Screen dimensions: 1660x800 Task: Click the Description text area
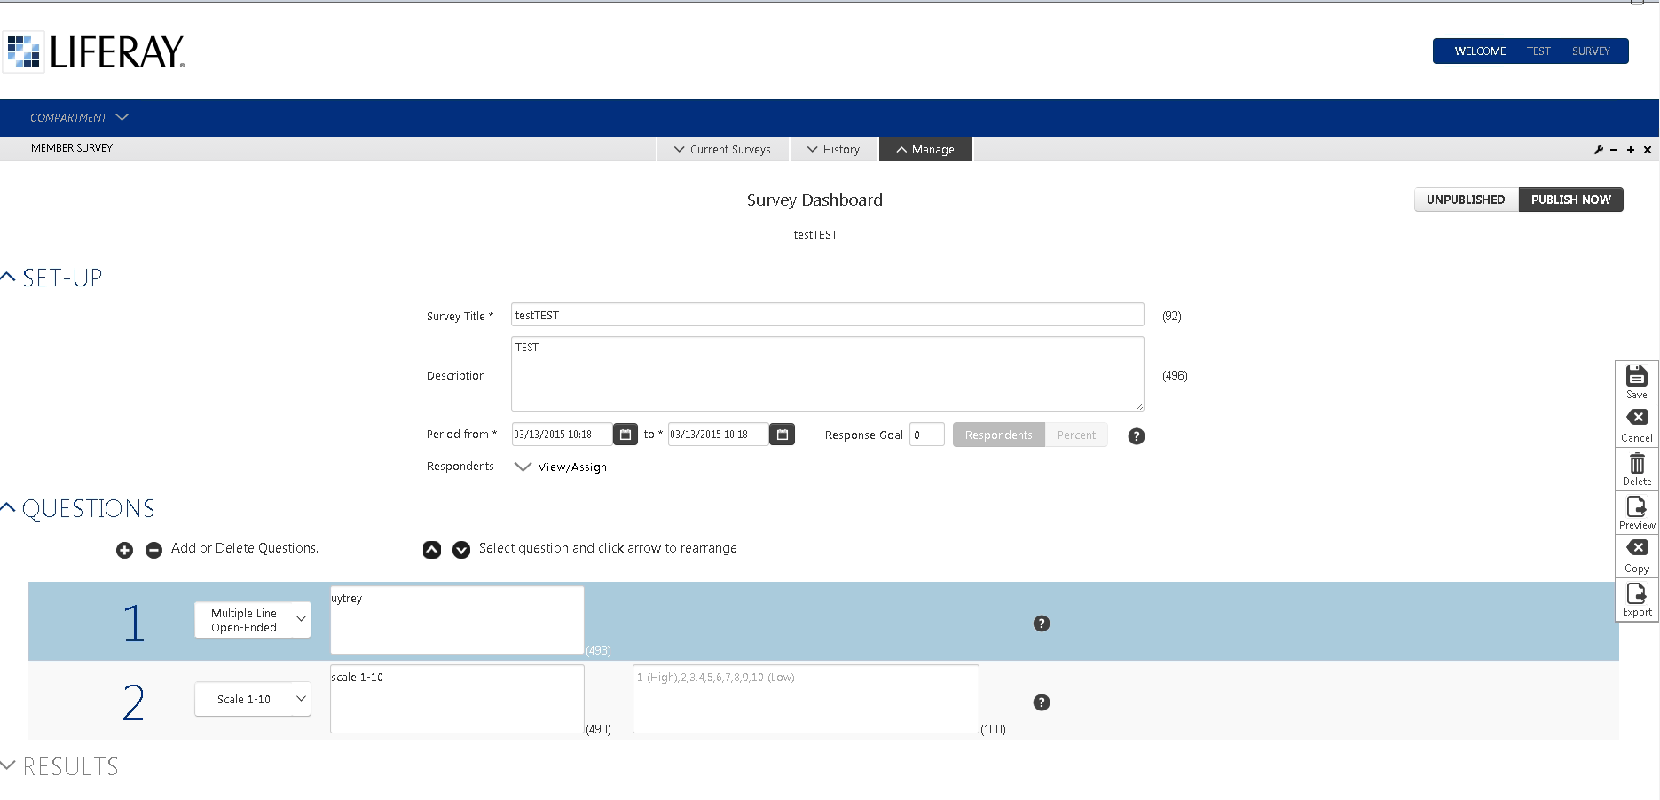point(828,373)
